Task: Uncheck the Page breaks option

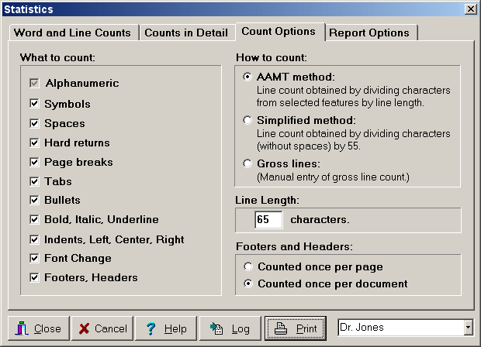Action: tap(34, 162)
